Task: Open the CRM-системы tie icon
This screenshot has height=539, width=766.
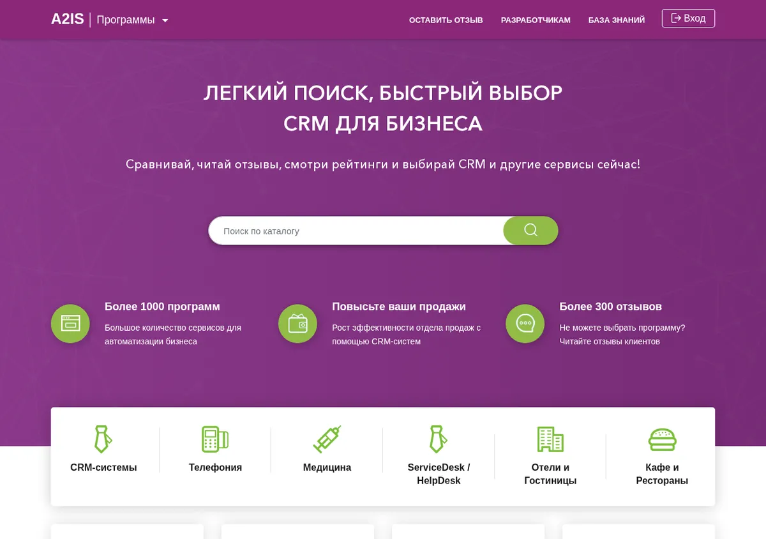Action: [103, 439]
